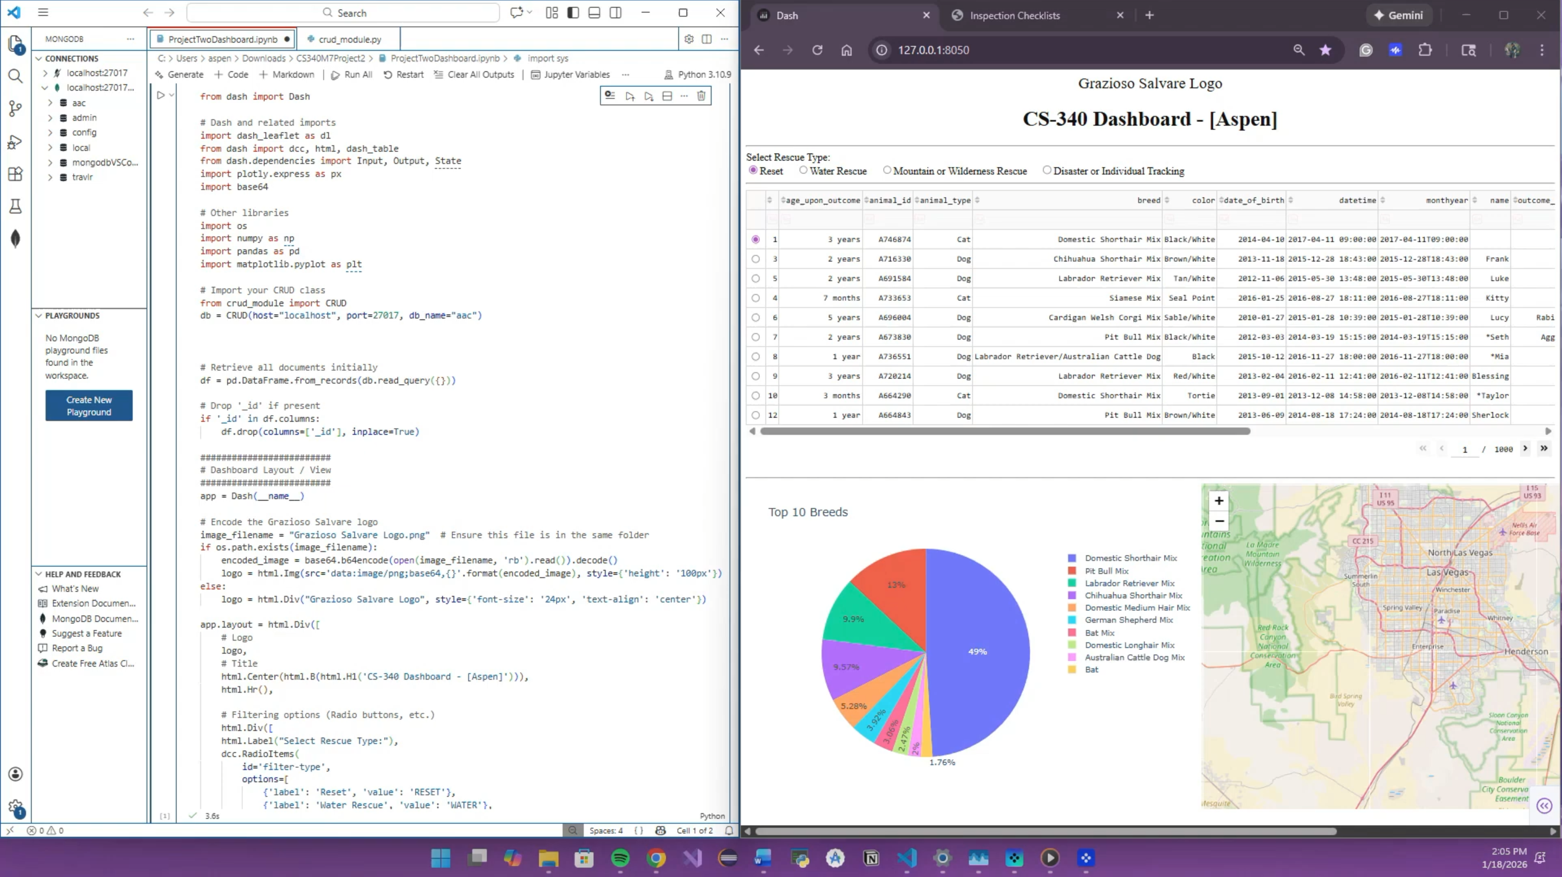1562x877 pixels.
Task: Run the first notebook cell
Action: [160, 96]
